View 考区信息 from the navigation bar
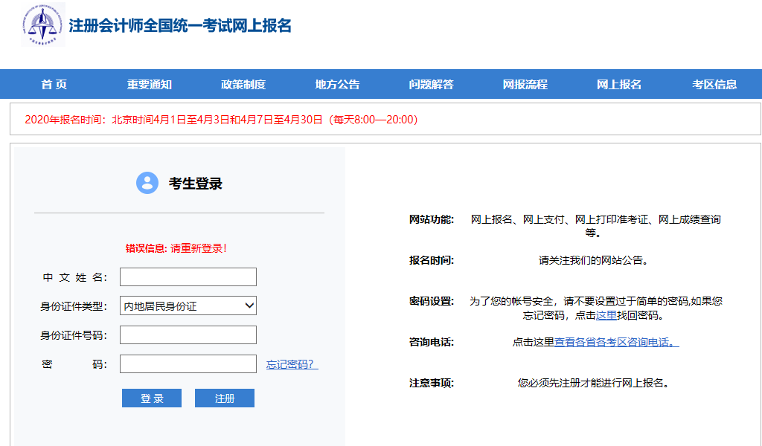This screenshot has width=762, height=446. [x=714, y=84]
